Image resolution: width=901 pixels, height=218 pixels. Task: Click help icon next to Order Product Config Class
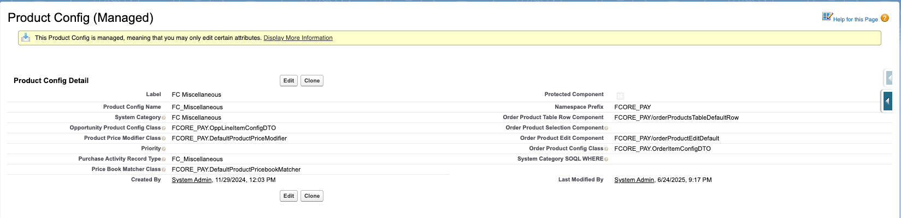pyautogui.click(x=606, y=149)
